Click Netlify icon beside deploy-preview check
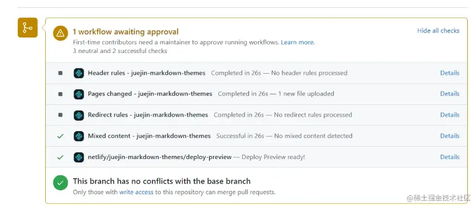475x216 pixels. pos(79,157)
